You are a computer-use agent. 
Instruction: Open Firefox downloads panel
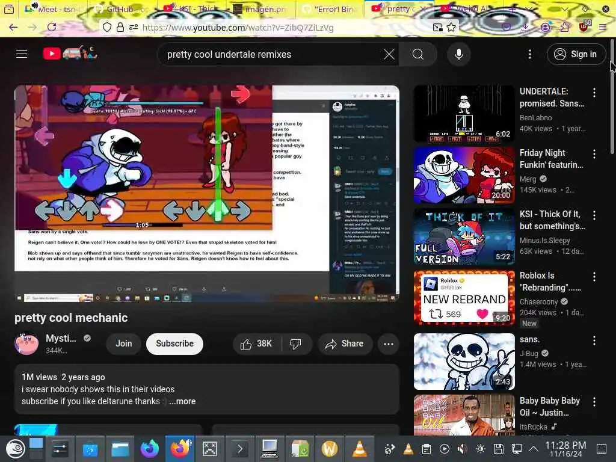point(525,27)
